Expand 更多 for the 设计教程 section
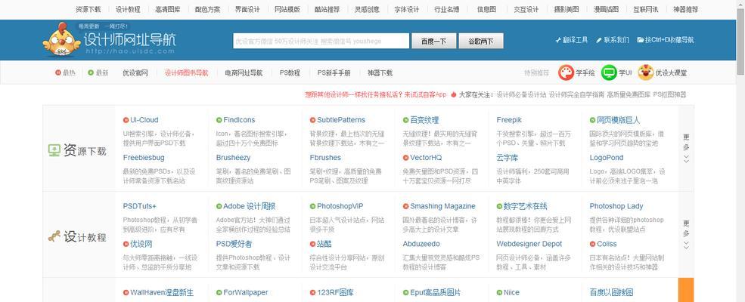 click(x=686, y=234)
